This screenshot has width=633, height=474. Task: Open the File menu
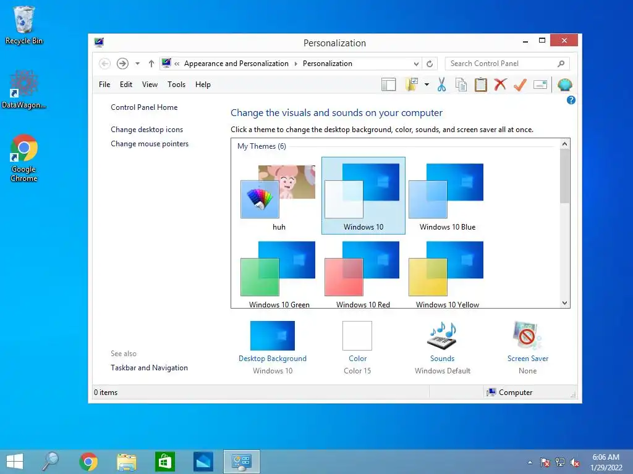pos(104,85)
